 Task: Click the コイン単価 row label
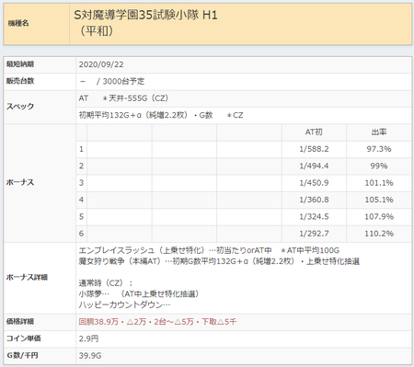tap(24, 338)
